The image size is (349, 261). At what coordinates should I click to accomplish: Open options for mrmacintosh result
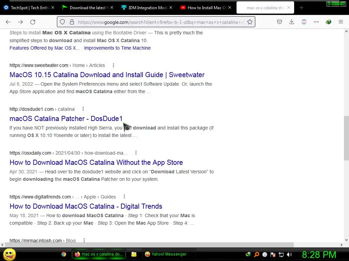coord(84,240)
